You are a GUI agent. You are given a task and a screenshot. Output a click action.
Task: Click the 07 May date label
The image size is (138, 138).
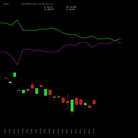(5, 131)
